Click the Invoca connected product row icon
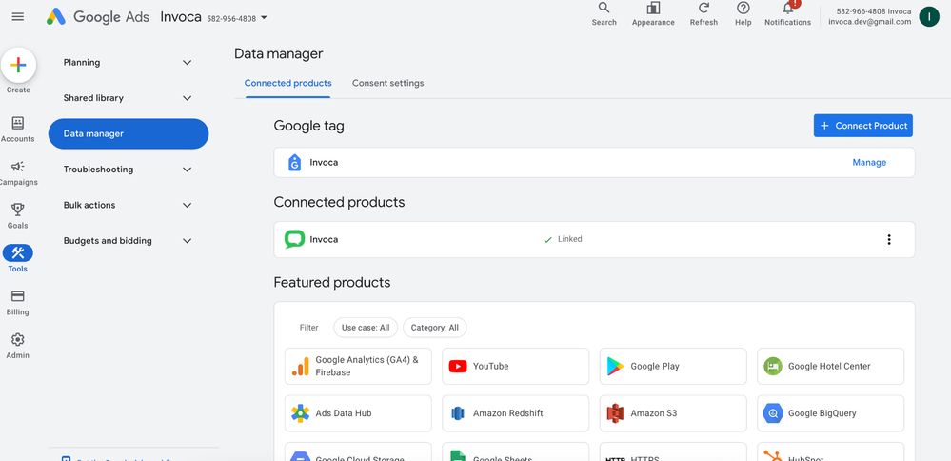 (295, 239)
